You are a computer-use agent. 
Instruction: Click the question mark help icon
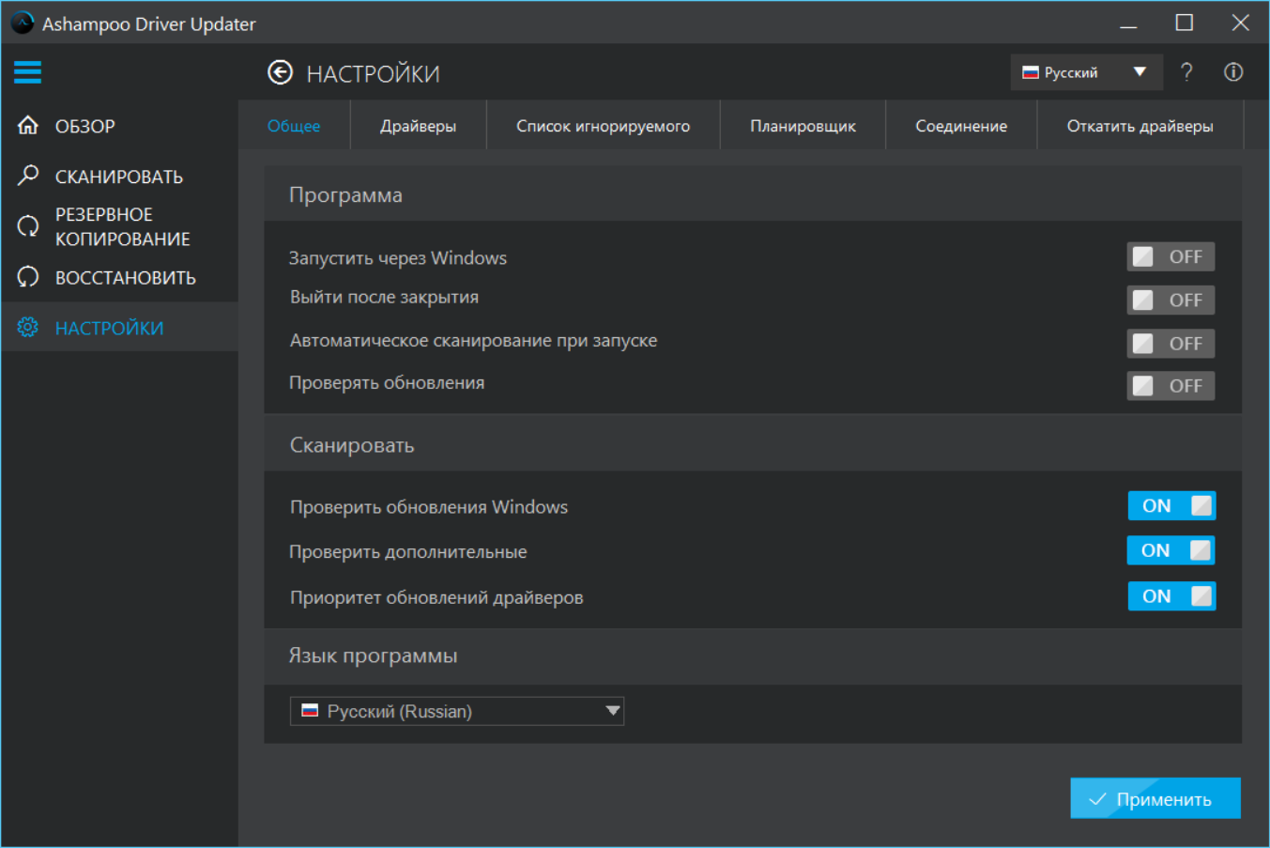click(1186, 72)
